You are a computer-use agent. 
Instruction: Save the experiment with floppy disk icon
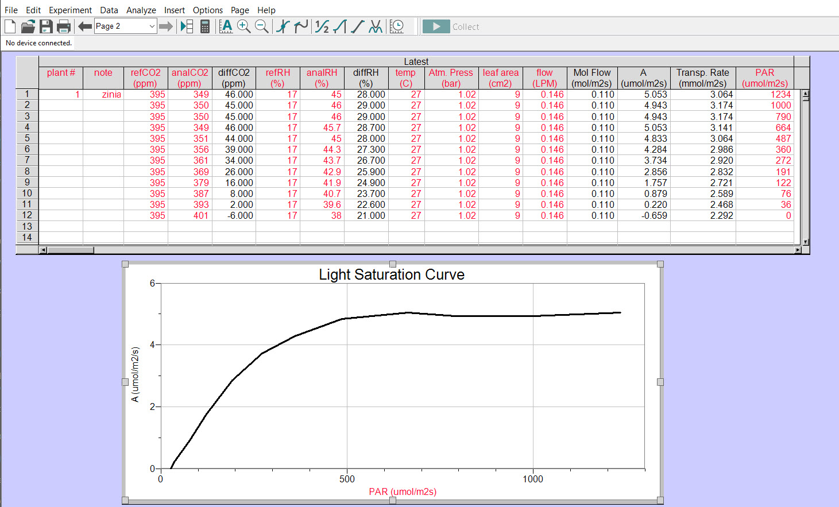(46, 26)
